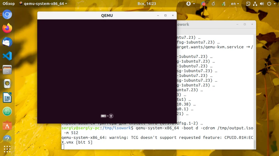This screenshot has height=156, width=279.
Task: Open Chromium browser from the dock
Action: [x=7, y=14]
